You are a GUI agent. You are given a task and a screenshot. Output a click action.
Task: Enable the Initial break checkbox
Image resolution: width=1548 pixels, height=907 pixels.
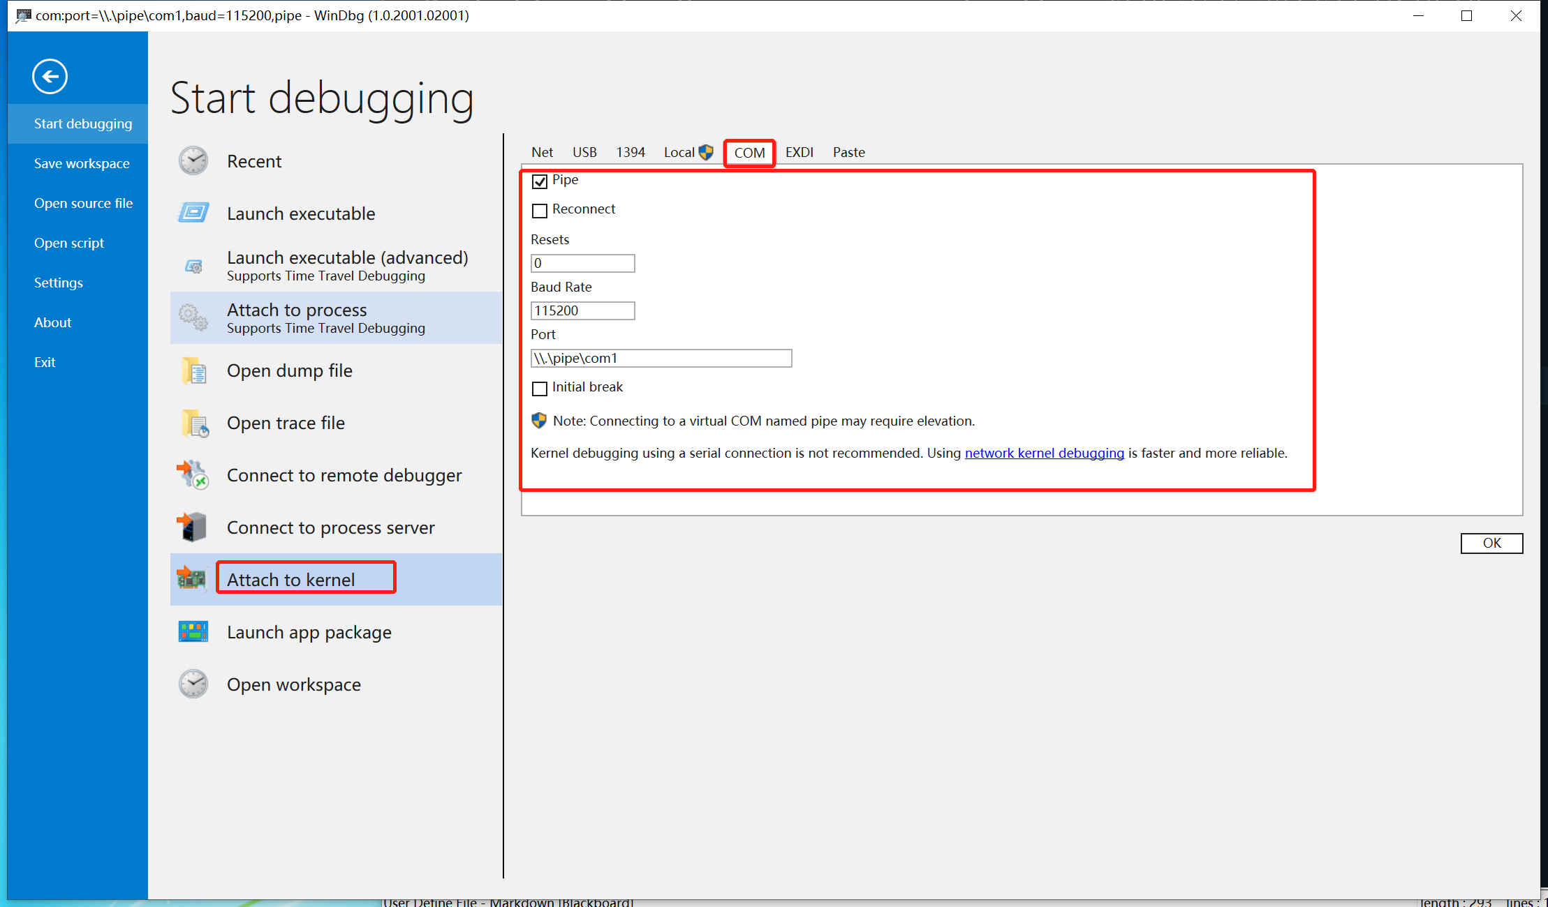pyautogui.click(x=539, y=388)
